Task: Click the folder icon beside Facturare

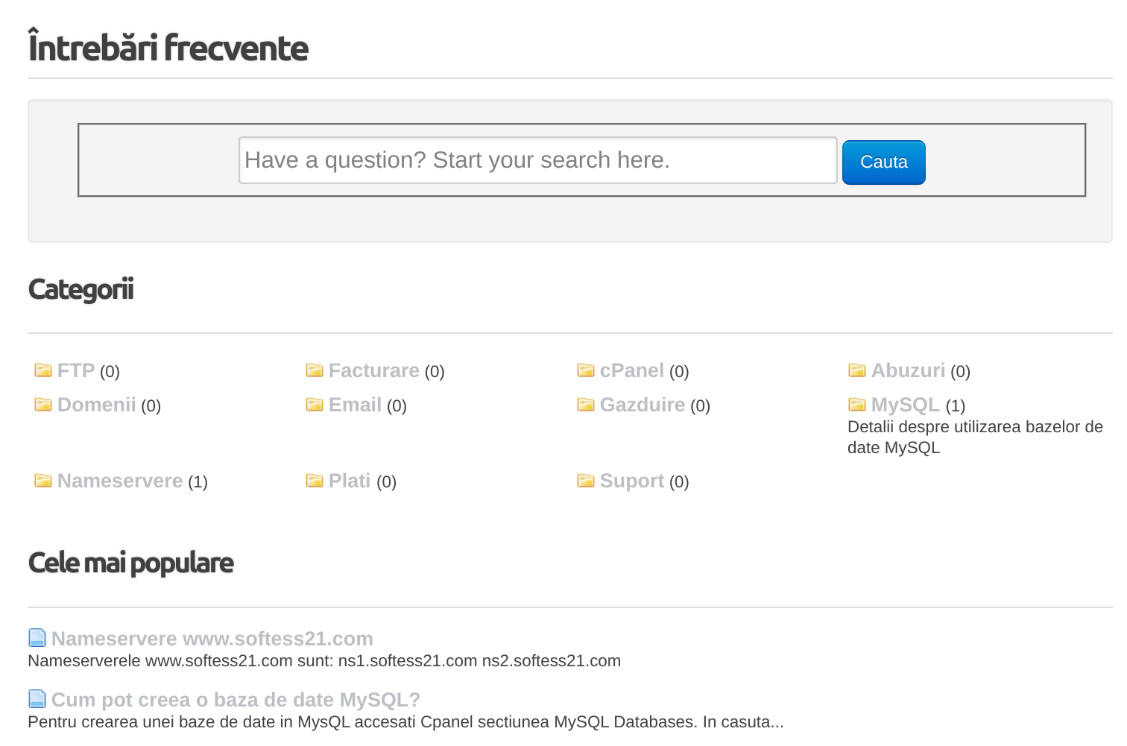Action: [x=315, y=370]
